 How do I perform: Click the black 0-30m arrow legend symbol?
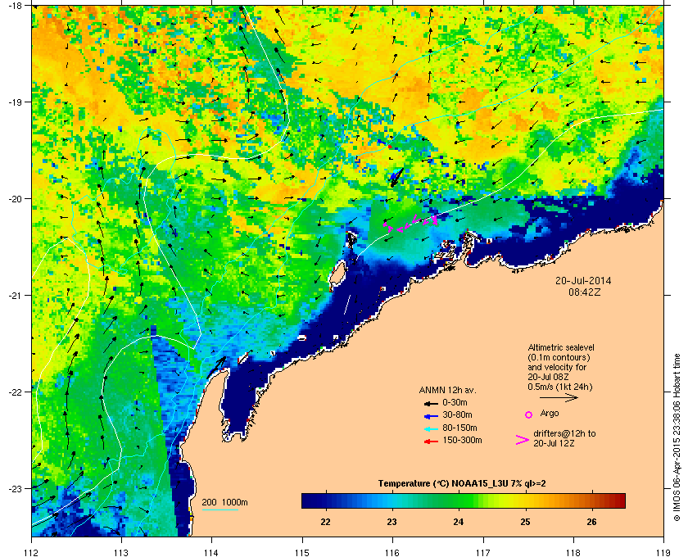pos(431,403)
